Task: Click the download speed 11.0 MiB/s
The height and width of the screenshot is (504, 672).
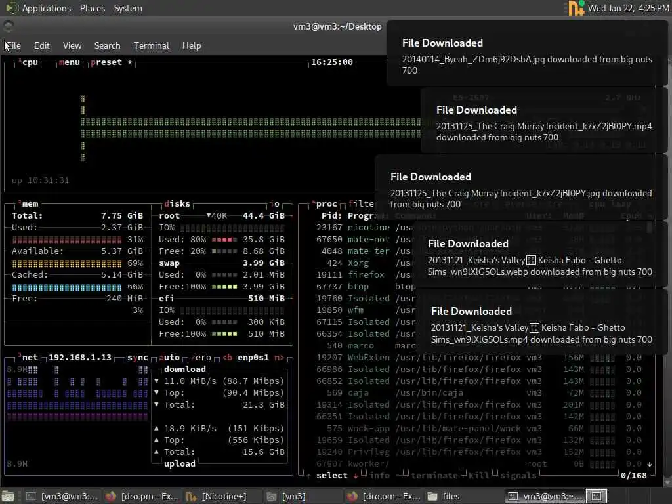Action: click(190, 381)
